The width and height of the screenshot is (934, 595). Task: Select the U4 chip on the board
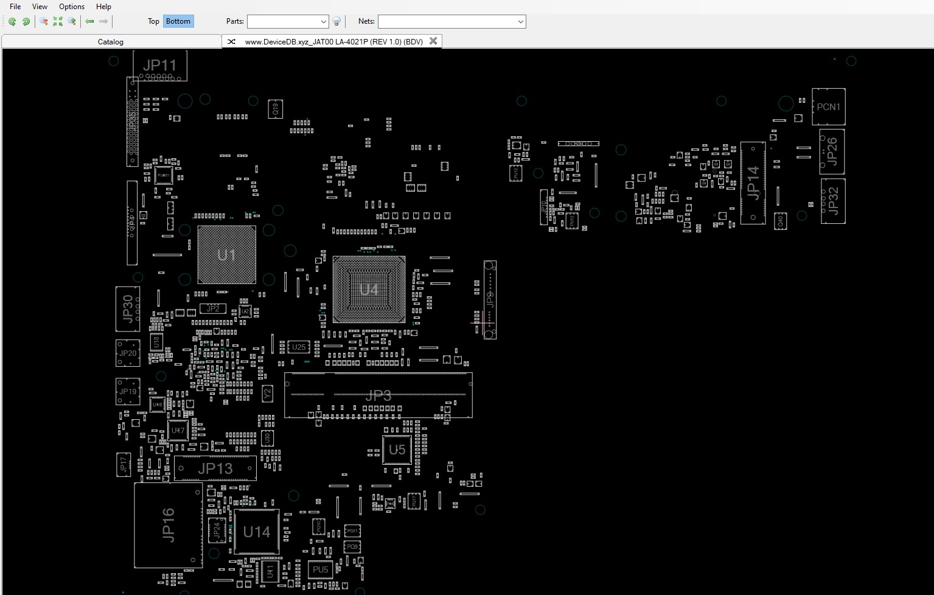click(x=369, y=290)
